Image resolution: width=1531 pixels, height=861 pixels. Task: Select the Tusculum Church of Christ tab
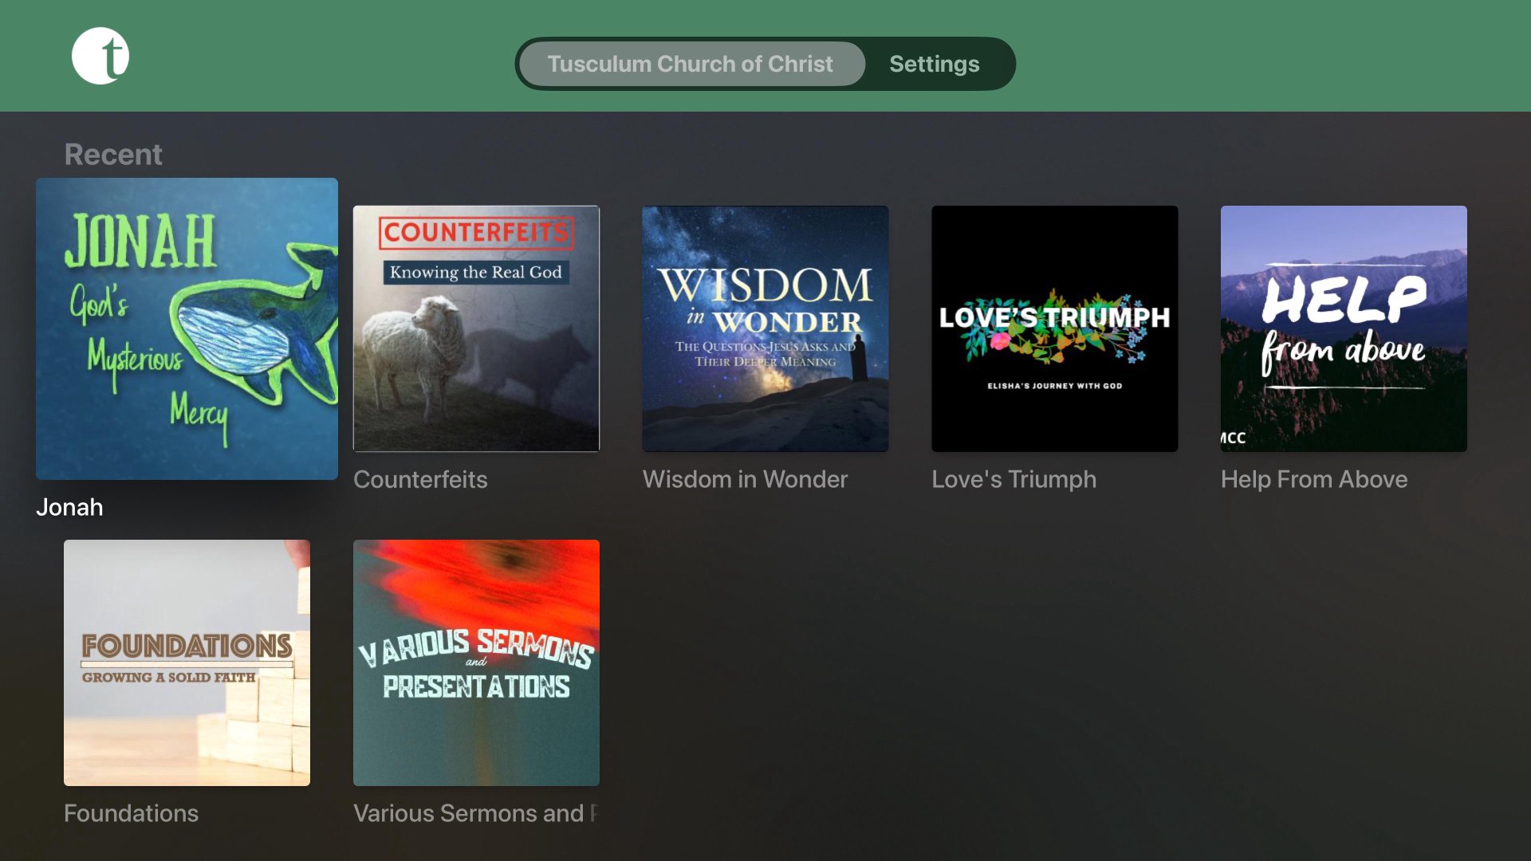click(691, 64)
